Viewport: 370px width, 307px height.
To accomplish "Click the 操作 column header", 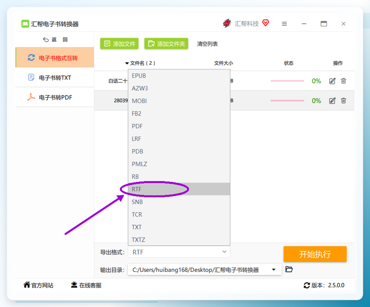I will [338, 63].
